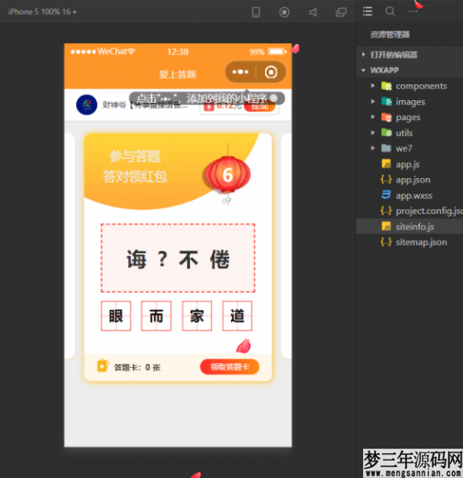Click the pages folder icon
This screenshot has height=478, width=463.
click(x=386, y=117)
